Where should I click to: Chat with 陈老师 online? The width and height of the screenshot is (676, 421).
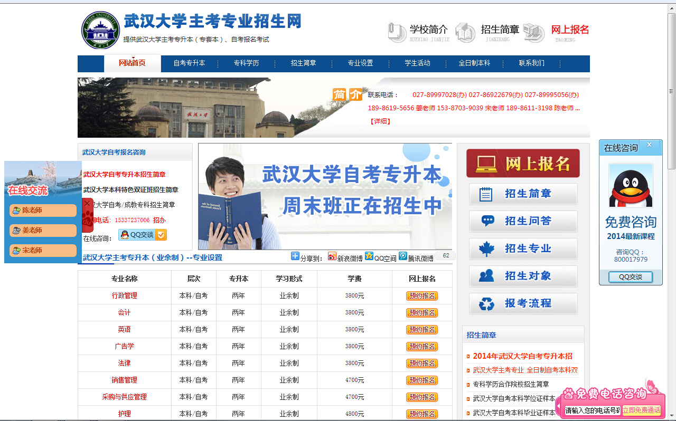click(43, 211)
